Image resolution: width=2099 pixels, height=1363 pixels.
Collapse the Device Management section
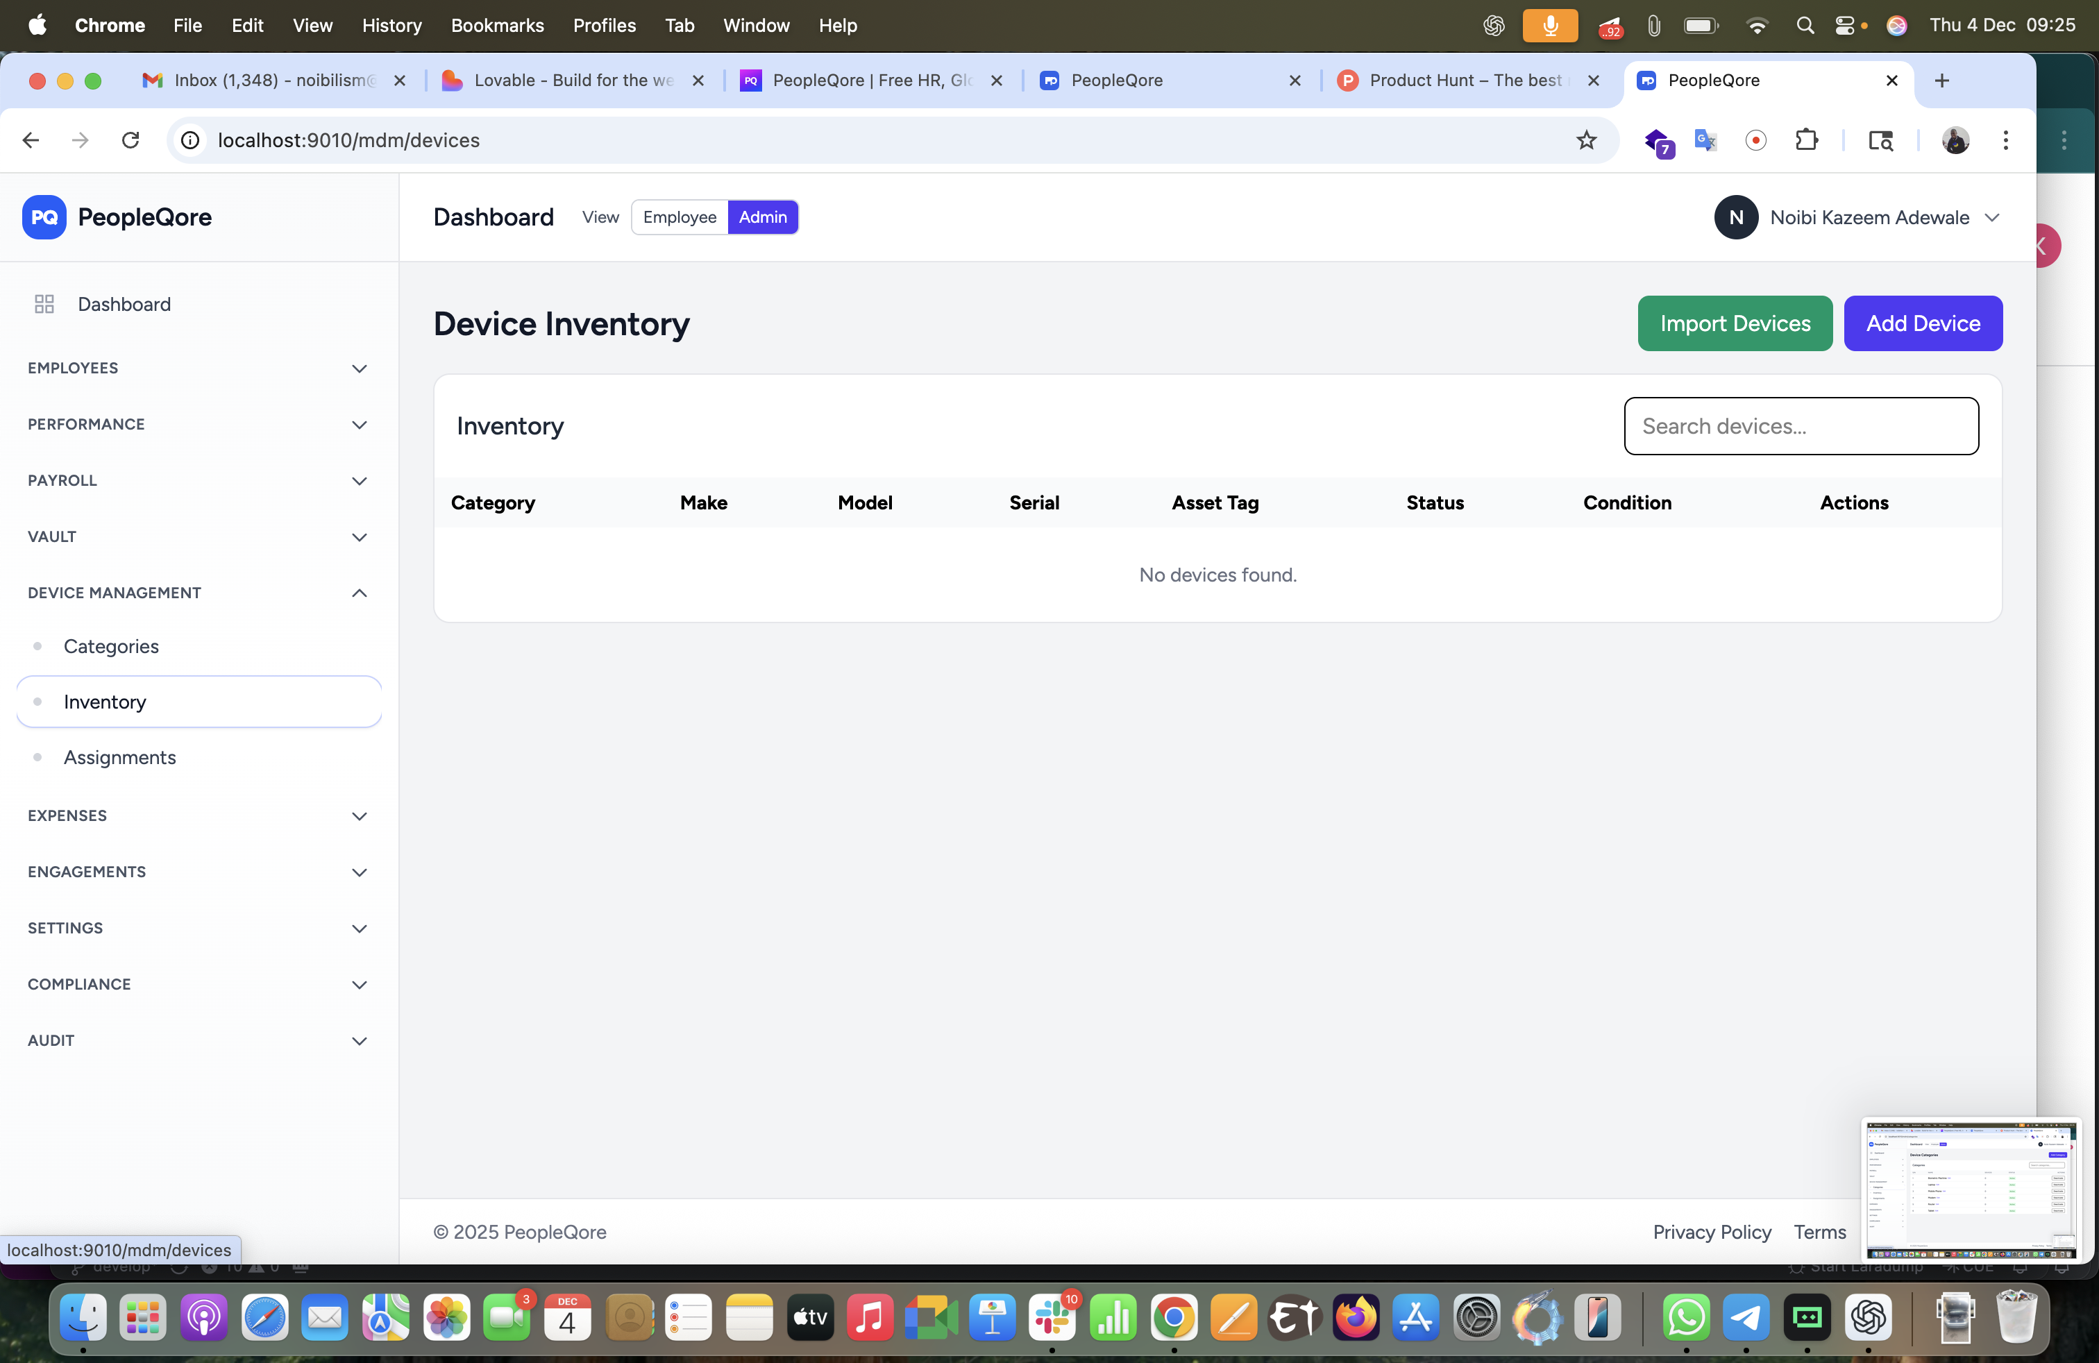[x=359, y=593]
